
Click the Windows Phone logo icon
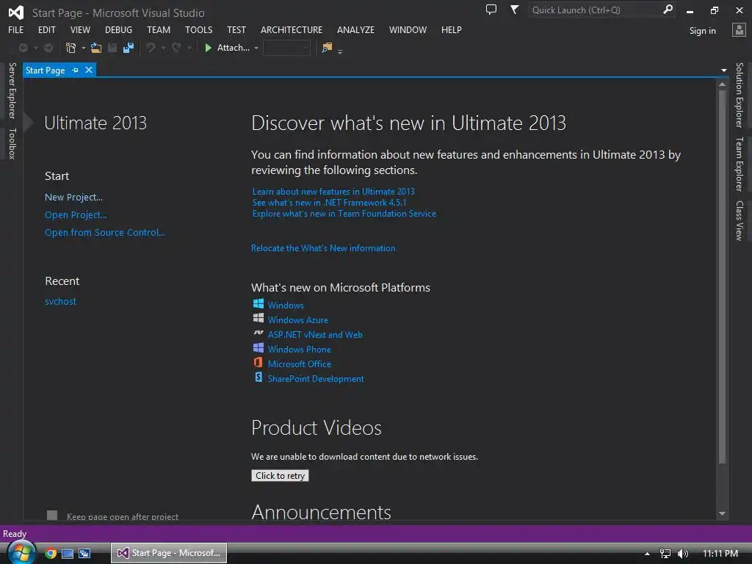(258, 347)
